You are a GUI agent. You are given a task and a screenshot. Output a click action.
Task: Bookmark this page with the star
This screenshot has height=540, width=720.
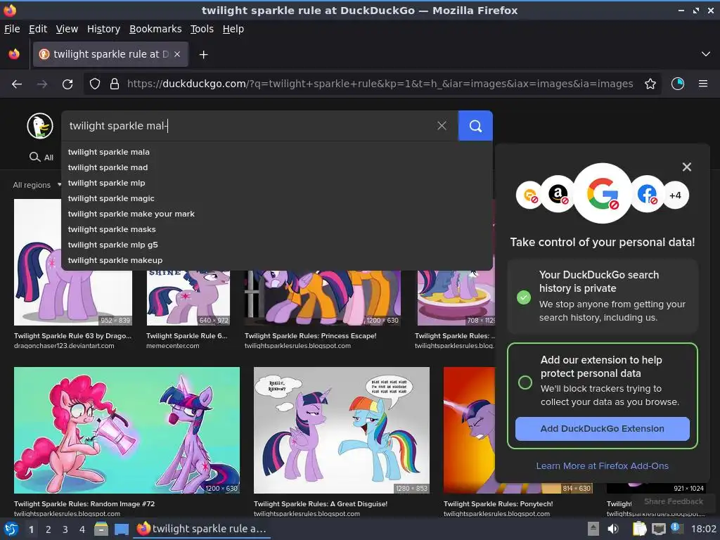tap(650, 84)
